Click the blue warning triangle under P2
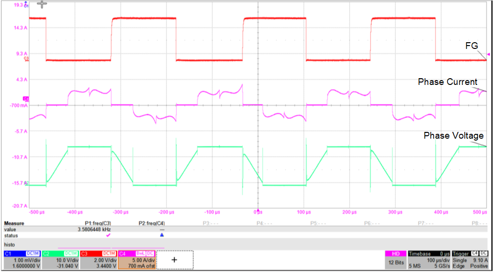 [162, 236]
